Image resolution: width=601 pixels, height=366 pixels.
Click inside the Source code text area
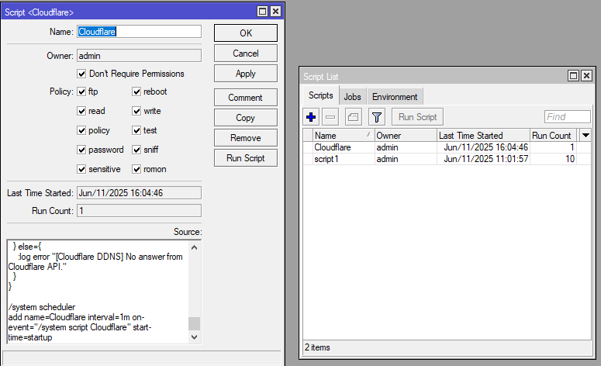98,292
